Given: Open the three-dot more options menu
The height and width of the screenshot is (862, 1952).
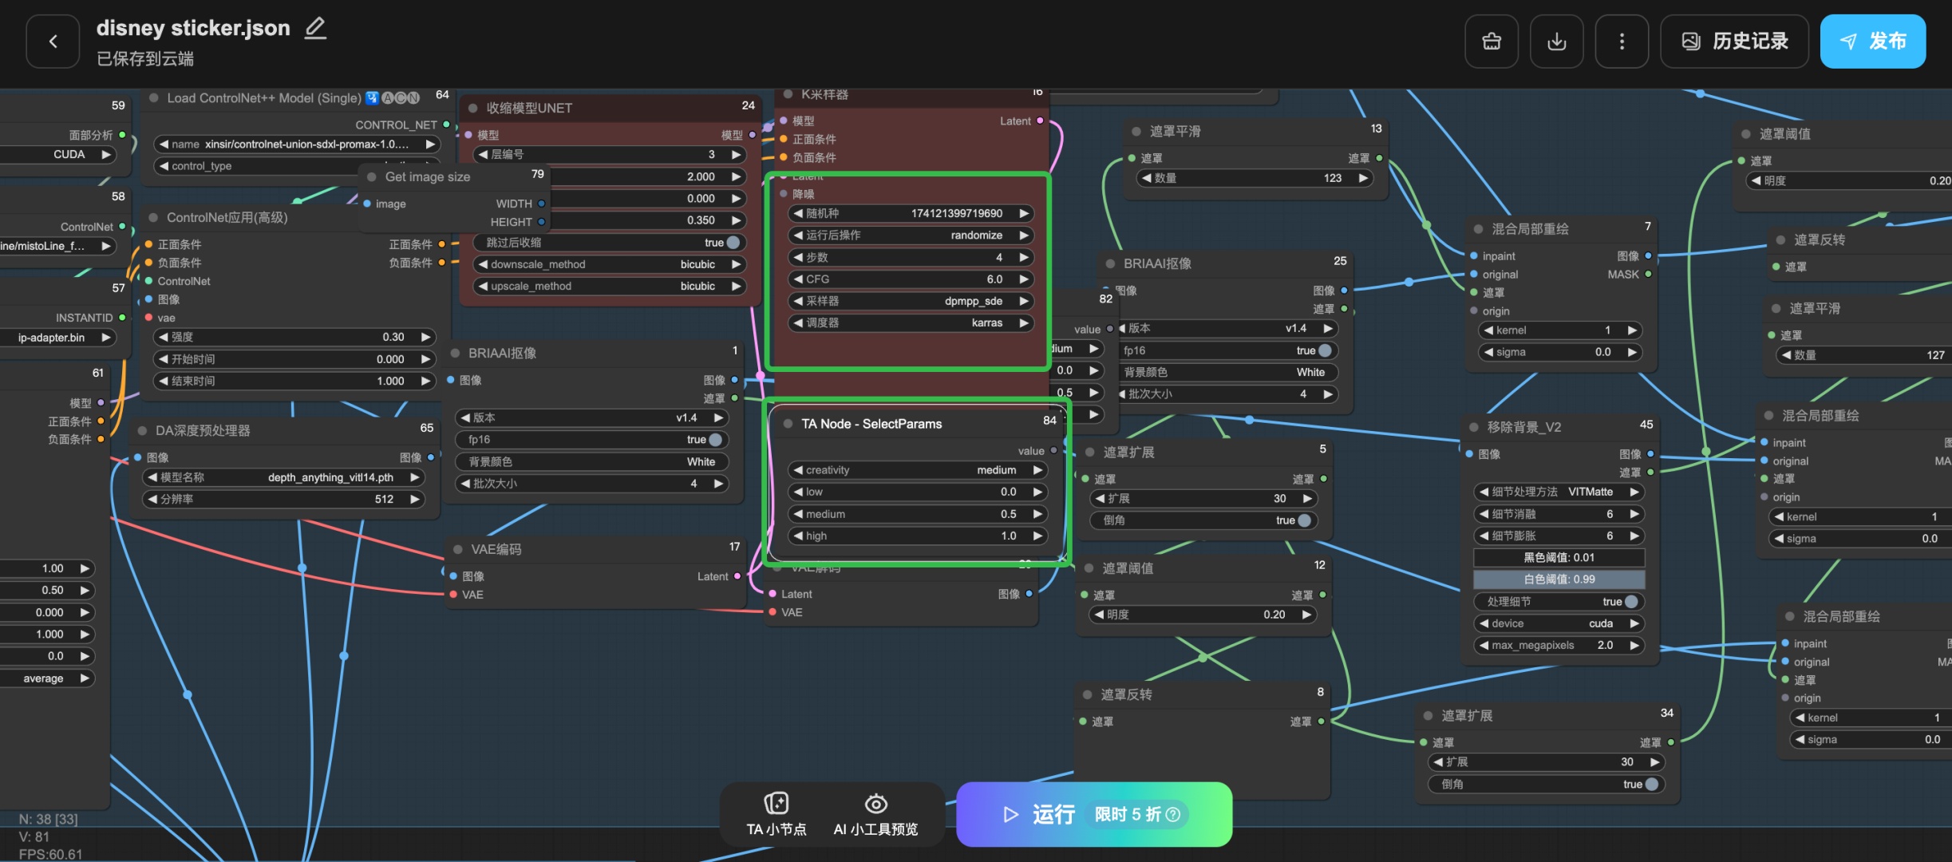Looking at the screenshot, I should (x=1621, y=42).
